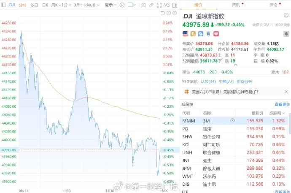This screenshot has height=193, width=291.
Task: Collapse the quote details chevron
Action: 235,65
